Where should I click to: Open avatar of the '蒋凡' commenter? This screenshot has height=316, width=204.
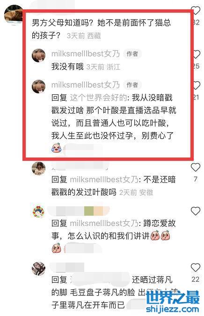coord(39,269)
